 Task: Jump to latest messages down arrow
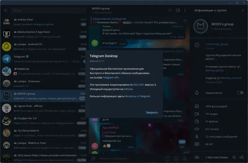coord(182,147)
